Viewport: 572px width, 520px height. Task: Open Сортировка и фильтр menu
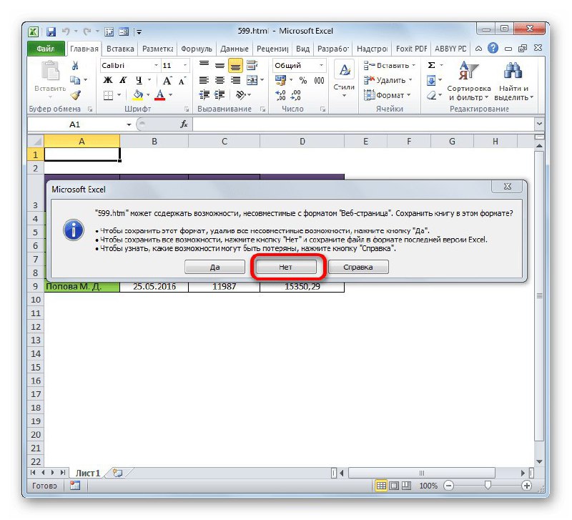(469, 81)
